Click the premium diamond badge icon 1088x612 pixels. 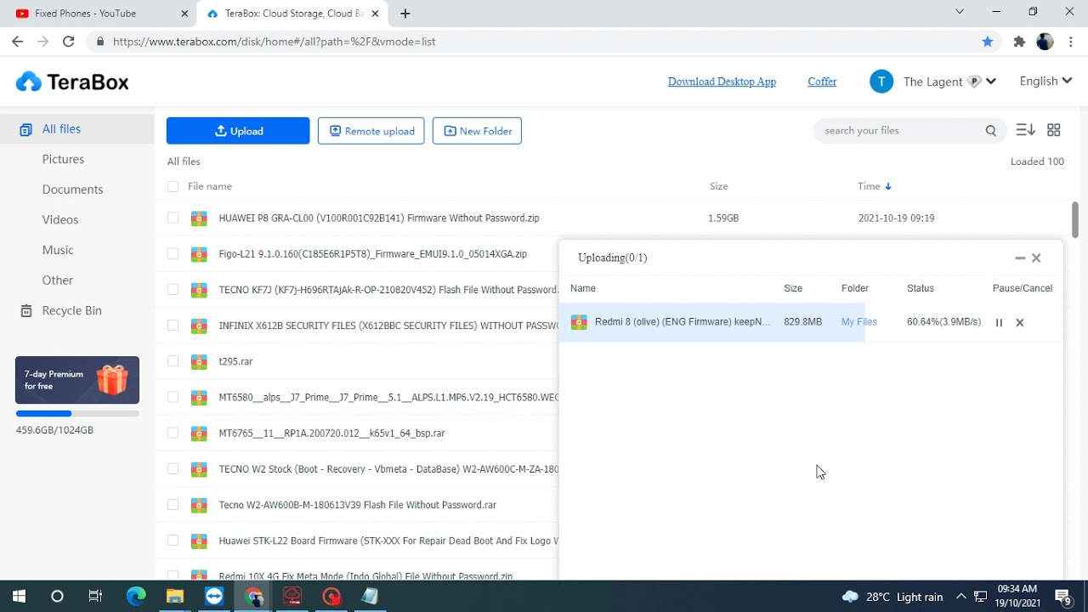tap(974, 82)
